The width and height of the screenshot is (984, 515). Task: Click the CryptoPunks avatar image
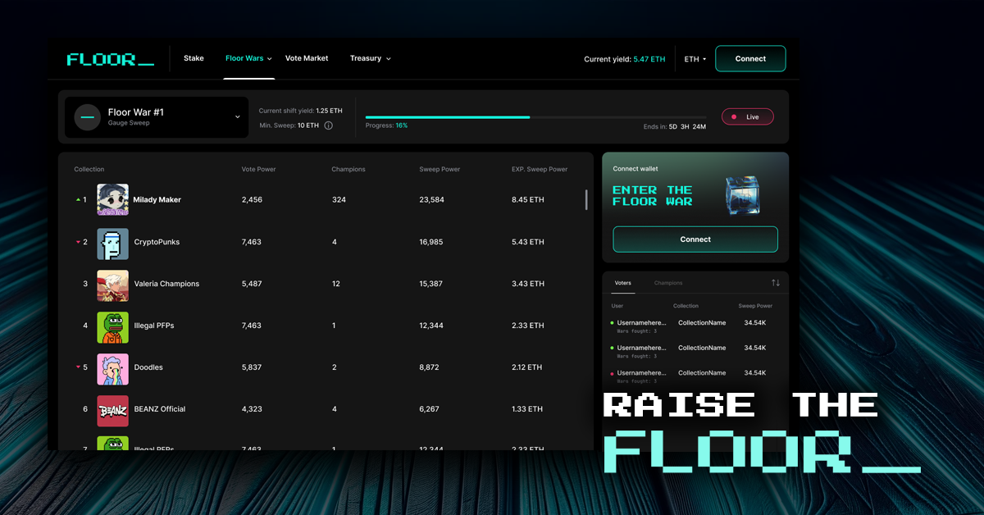(112, 243)
